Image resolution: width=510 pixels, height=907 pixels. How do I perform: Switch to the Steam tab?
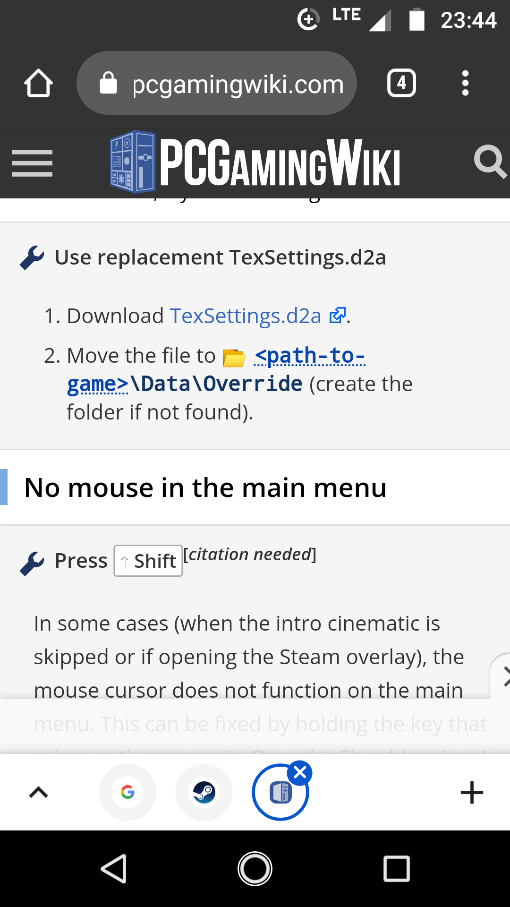pos(204,792)
